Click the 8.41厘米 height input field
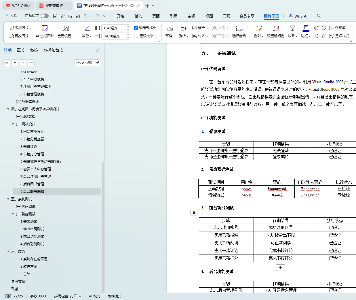This screenshot has height=300, width=356. click(x=114, y=28)
